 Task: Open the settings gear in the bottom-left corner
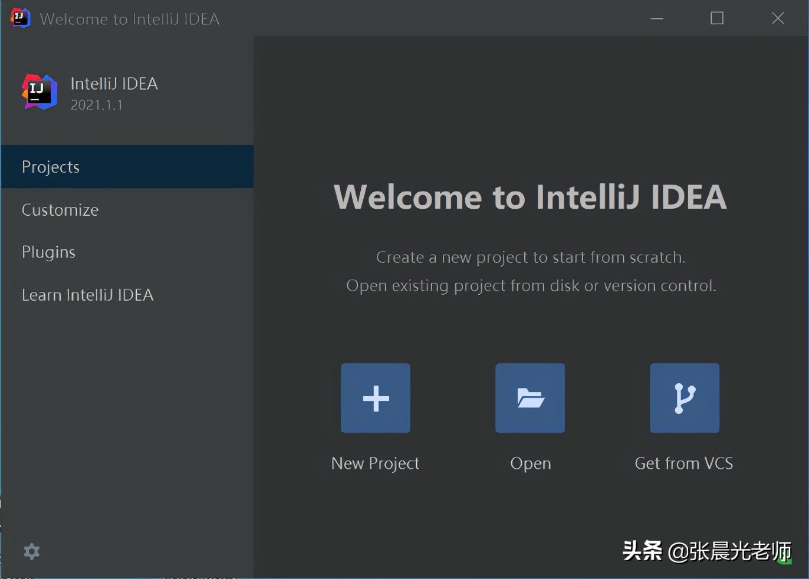(32, 551)
